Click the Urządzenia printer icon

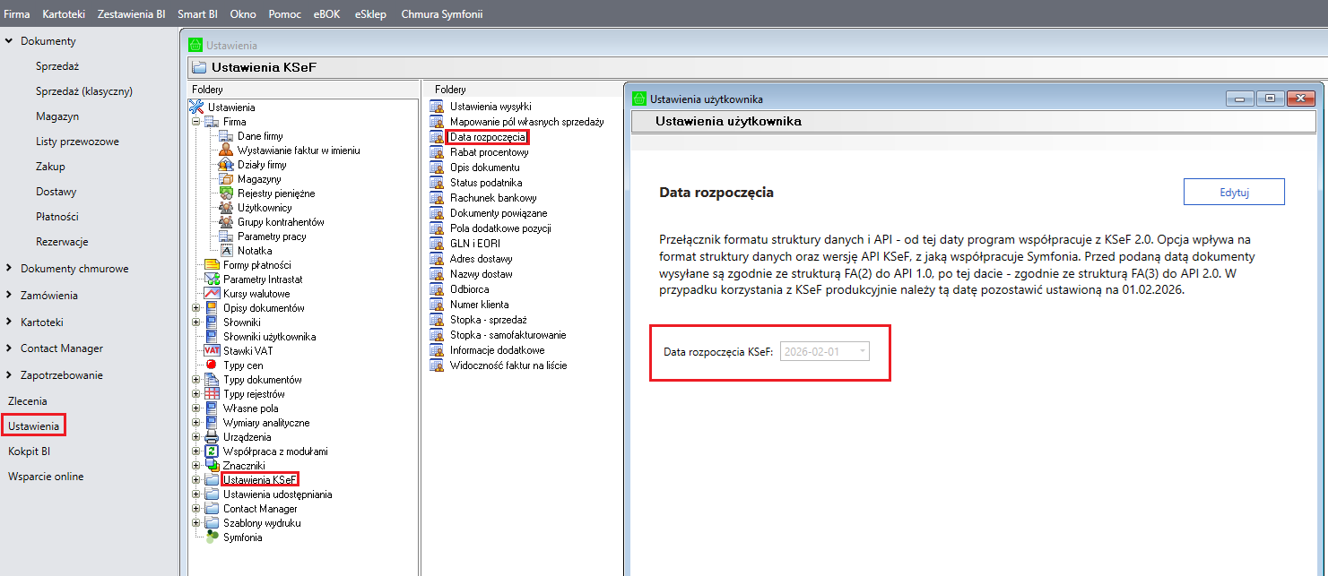tap(212, 437)
